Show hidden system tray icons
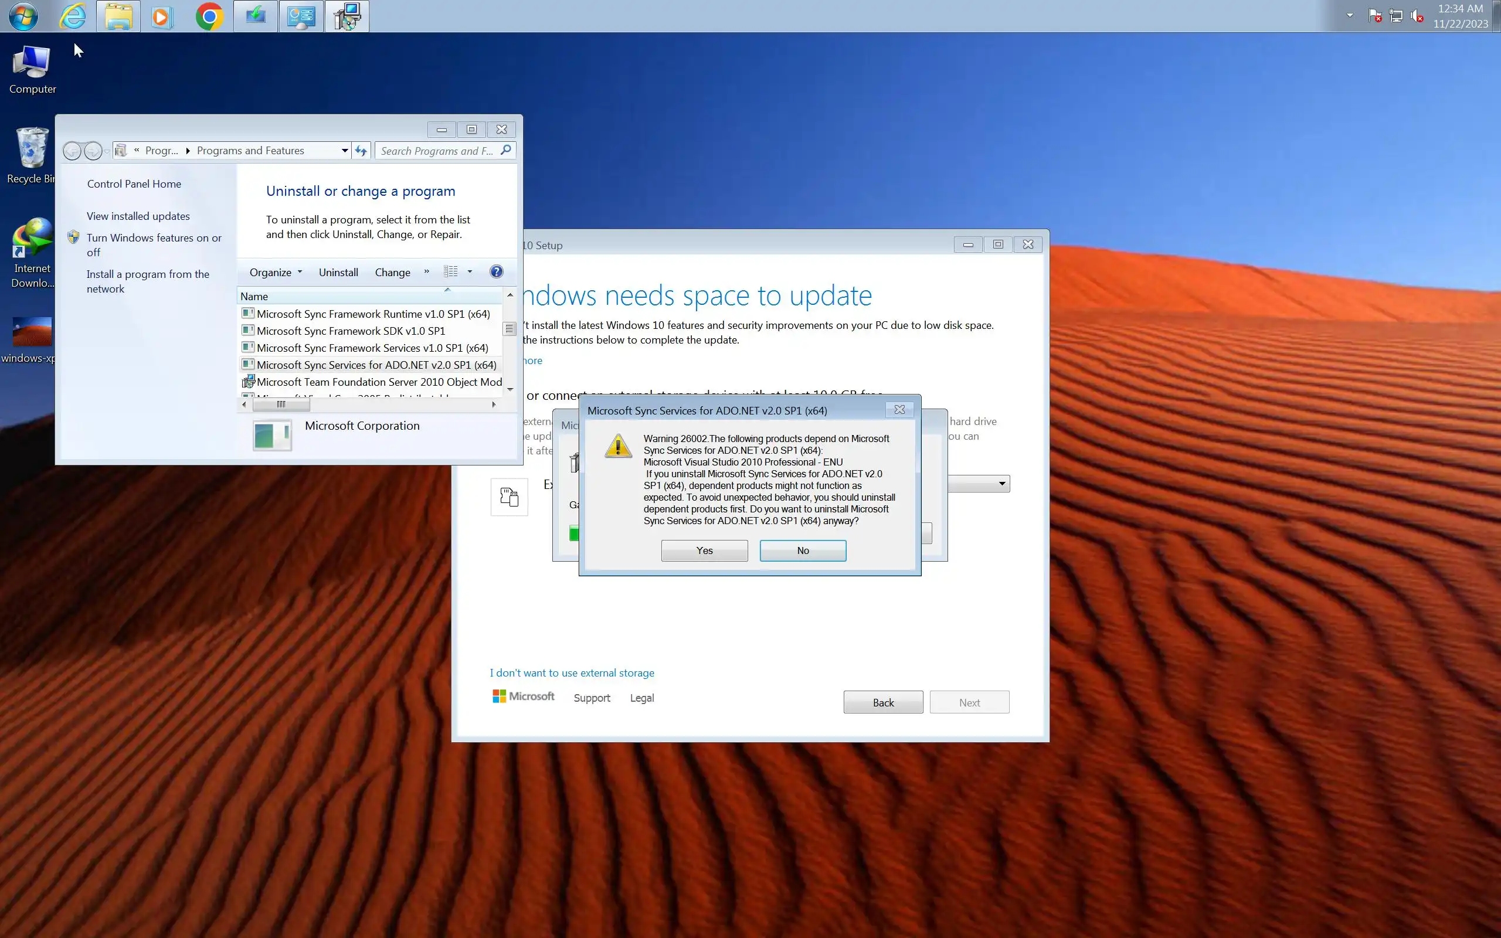This screenshot has width=1501, height=938. click(1350, 15)
